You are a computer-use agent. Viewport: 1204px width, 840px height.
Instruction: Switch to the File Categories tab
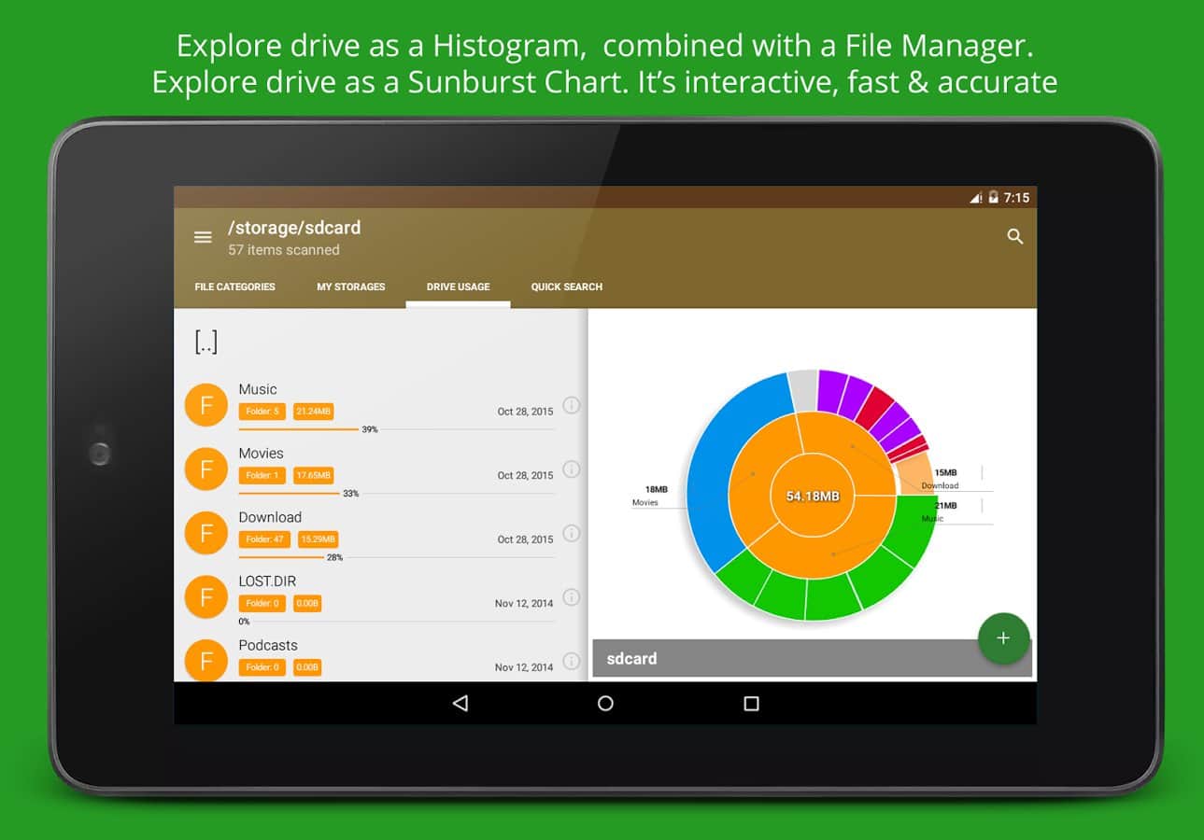pyautogui.click(x=234, y=287)
